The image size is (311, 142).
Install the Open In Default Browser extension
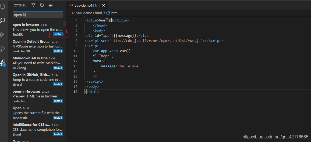[58, 51]
